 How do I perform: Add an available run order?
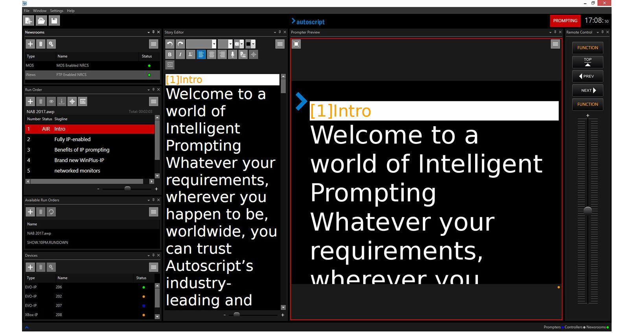(30, 212)
